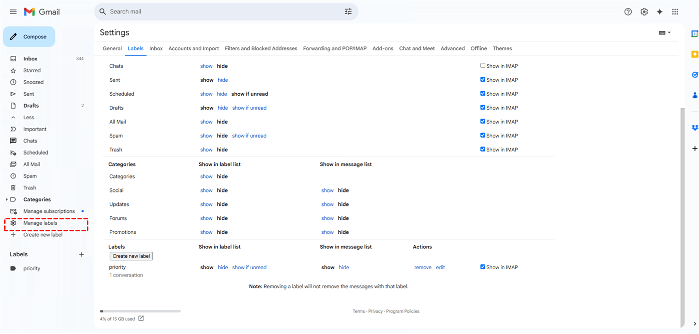This screenshot has width=699, height=334.
Task: Open the Support help icon
Action: pyautogui.click(x=628, y=11)
